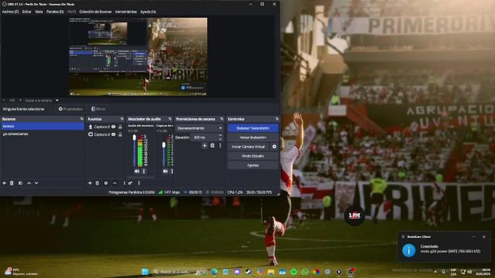This screenshot has width=495, height=278.
Task: Open virtual camera settings gear
Action: 274,147
